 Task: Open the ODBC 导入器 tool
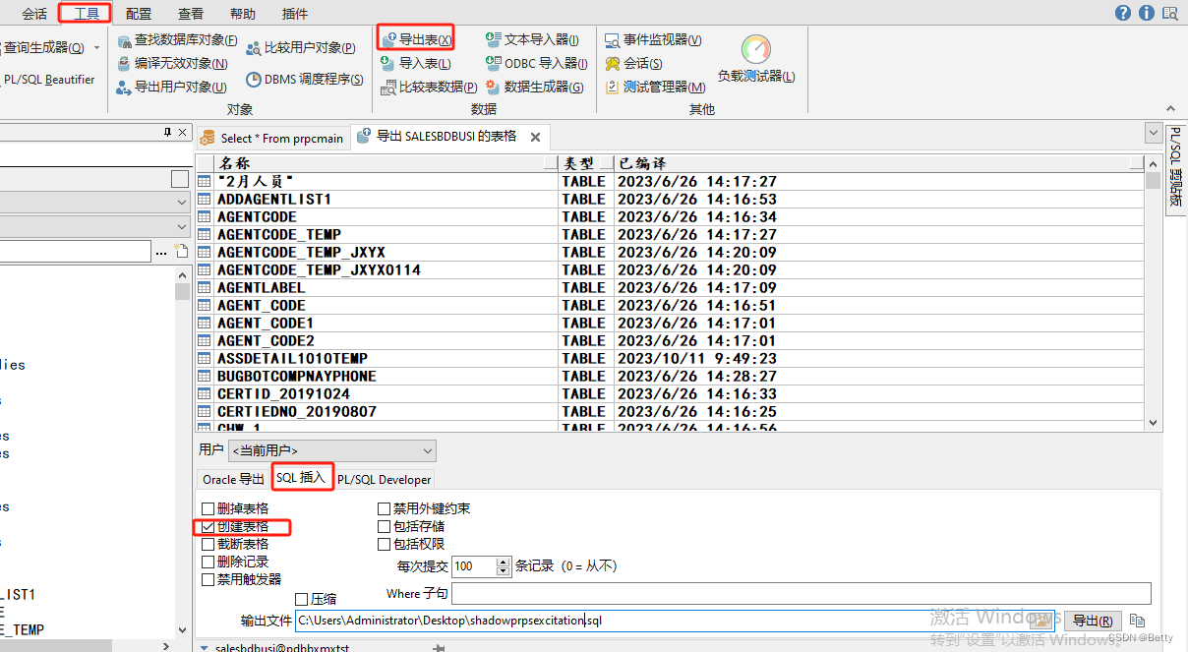click(536, 63)
